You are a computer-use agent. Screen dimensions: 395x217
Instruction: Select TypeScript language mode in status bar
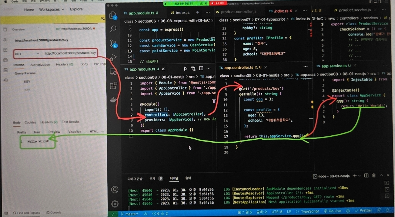coord(310,211)
